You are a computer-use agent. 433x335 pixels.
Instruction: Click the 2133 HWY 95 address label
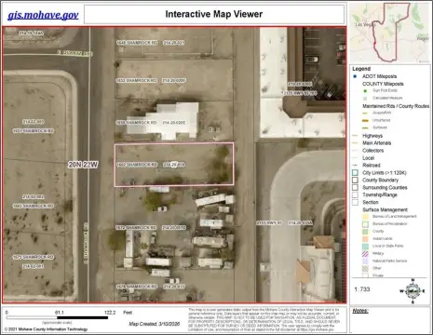pos(269,222)
